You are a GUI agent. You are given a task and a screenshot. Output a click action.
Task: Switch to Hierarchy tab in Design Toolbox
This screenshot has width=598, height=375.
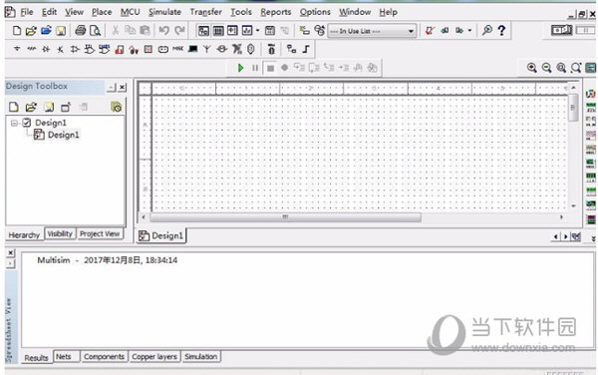coord(24,234)
